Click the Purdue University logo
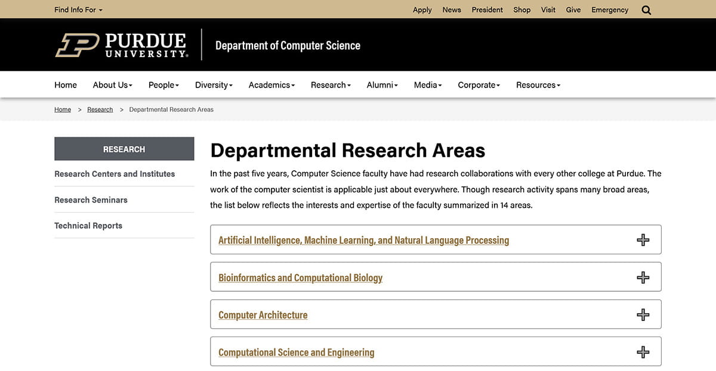Image resolution: width=716 pixels, height=371 pixels. point(121,44)
